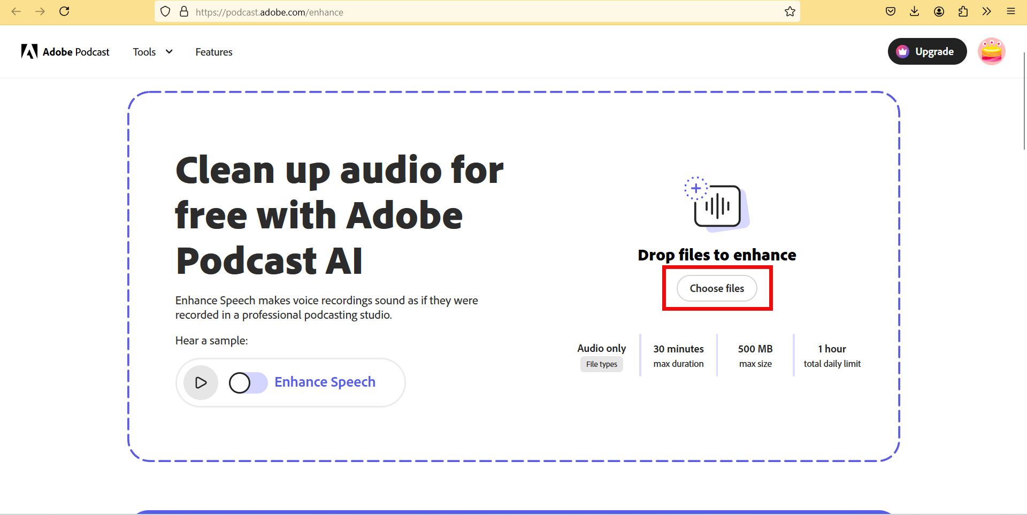Click the Adobe Podcast logo
The height and width of the screenshot is (515, 1027).
point(65,51)
